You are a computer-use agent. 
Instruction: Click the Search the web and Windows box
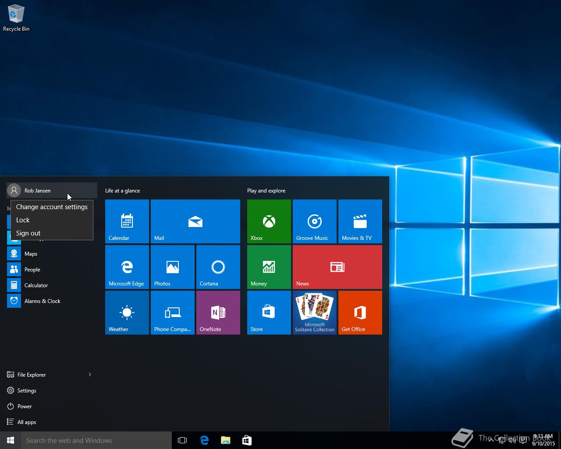click(x=96, y=440)
